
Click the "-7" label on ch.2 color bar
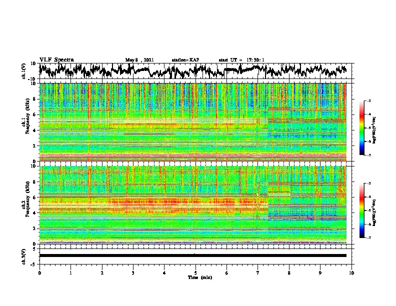(x=369, y=237)
